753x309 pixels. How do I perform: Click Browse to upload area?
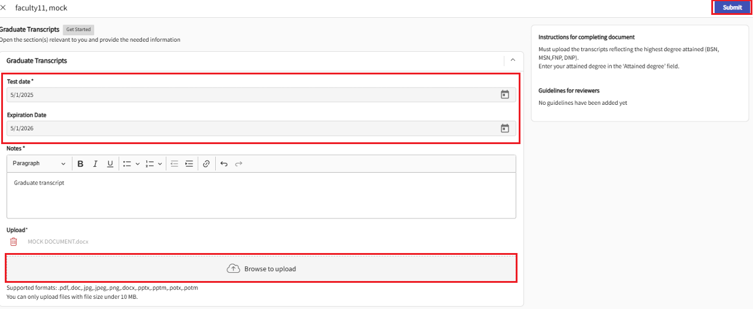[261, 269]
